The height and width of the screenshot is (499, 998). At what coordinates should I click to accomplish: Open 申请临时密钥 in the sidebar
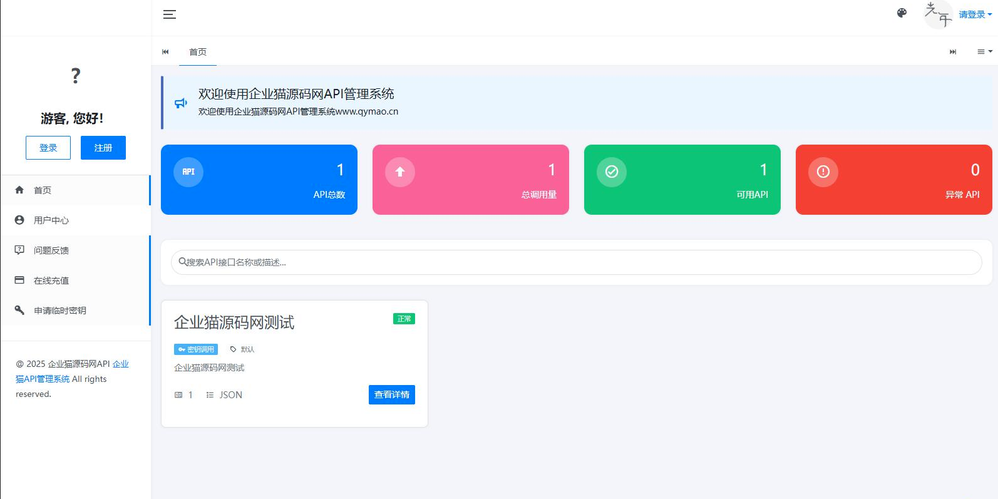tap(76, 311)
